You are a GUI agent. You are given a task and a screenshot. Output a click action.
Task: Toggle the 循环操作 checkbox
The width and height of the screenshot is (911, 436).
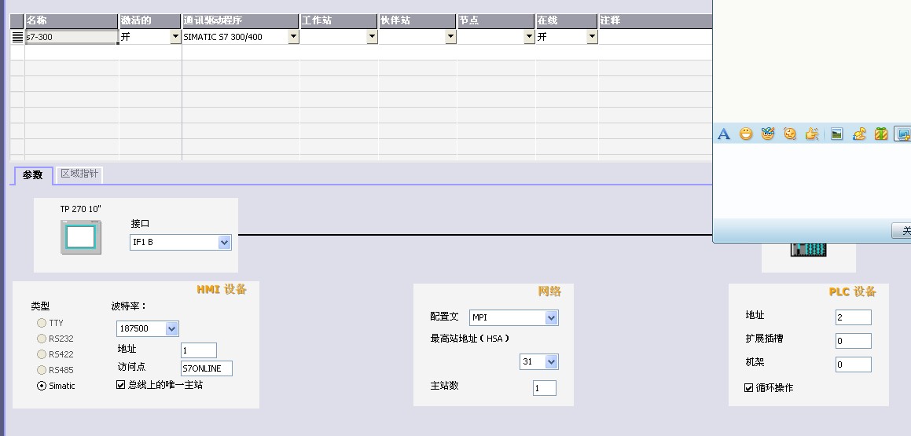[748, 388]
